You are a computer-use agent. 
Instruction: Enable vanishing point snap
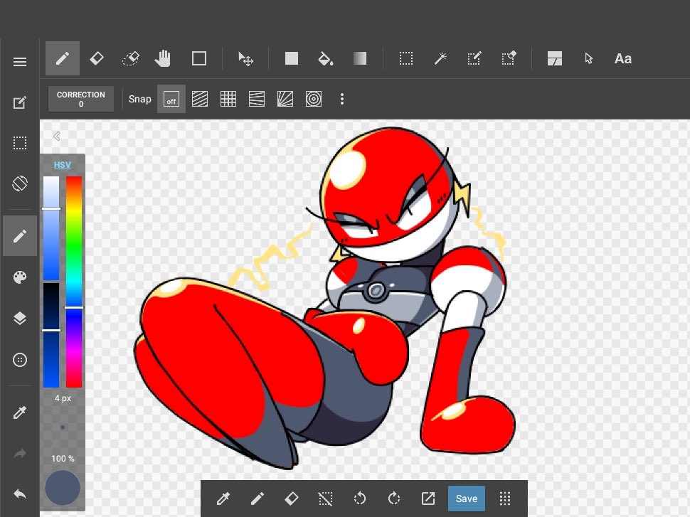tap(257, 99)
